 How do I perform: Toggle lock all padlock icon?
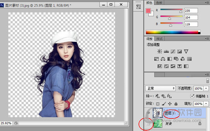pos(176,104)
